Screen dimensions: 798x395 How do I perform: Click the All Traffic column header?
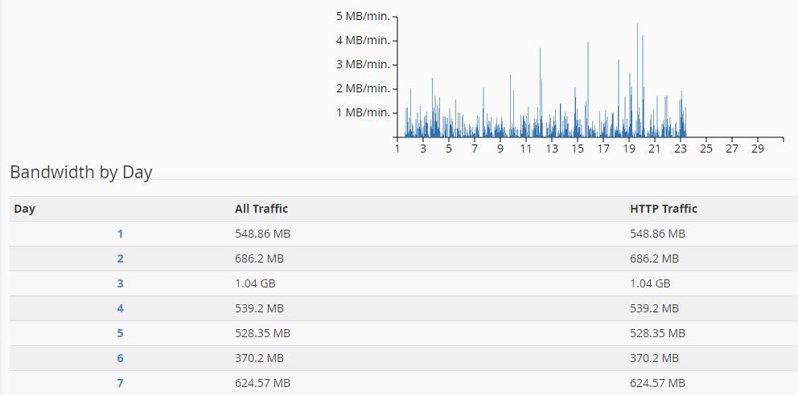(261, 209)
